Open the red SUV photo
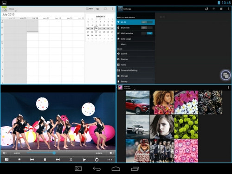Image resolution: width=232 pixels, height=174 pixels. coord(138,103)
